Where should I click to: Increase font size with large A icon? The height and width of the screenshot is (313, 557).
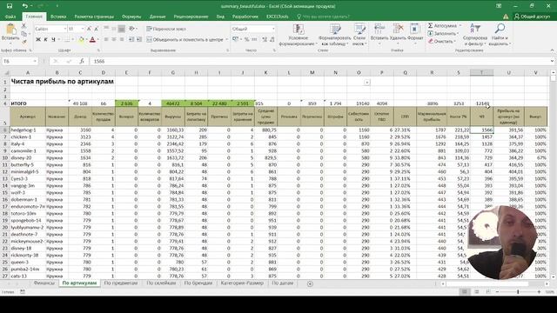tap(89, 29)
